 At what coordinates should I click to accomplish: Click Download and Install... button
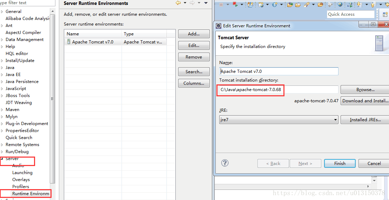click(x=365, y=101)
